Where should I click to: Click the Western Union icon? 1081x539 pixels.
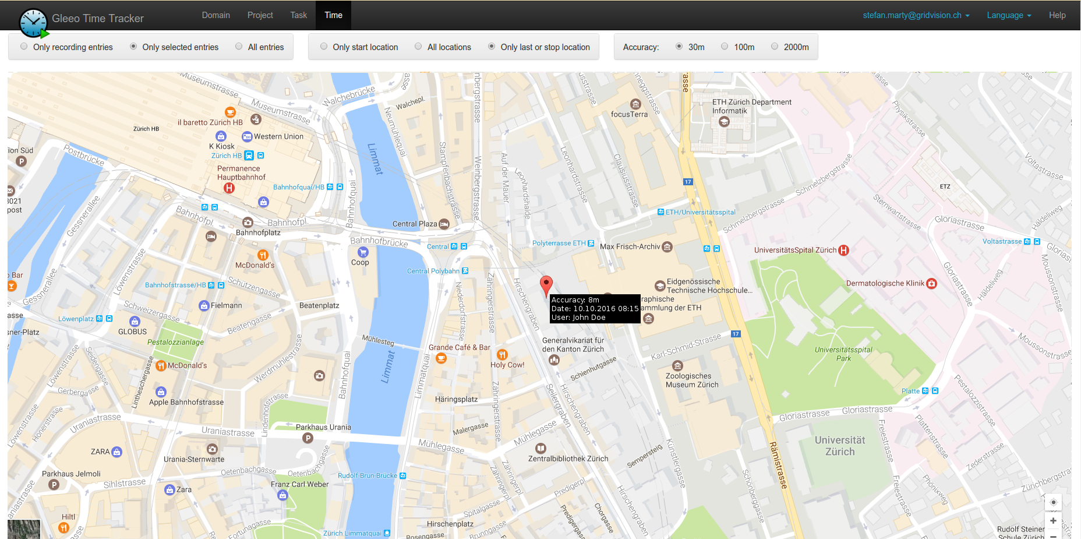pyautogui.click(x=247, y=137)
